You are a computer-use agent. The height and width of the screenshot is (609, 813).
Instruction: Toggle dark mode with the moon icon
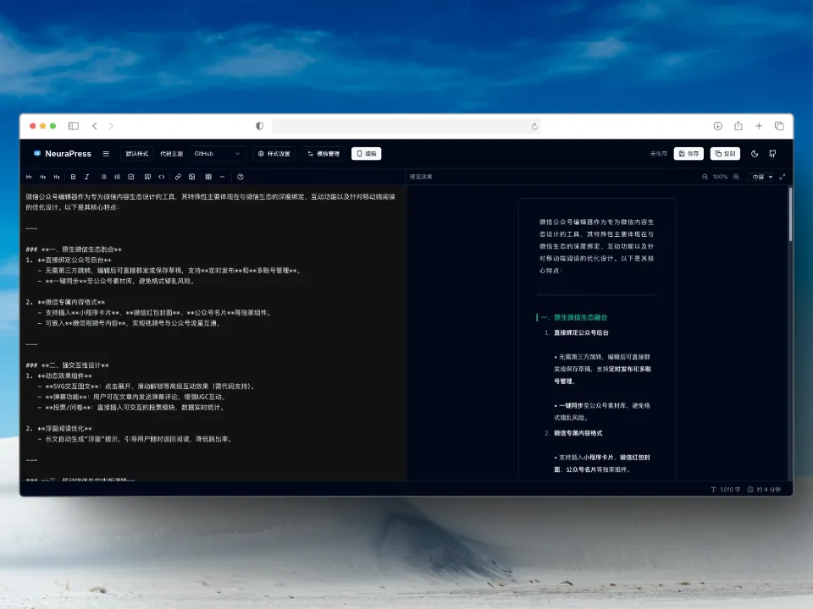click(x=755, y=154)
